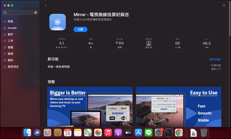Open Apple TV from the Dock
Screen dimensions: 231x139
(128, 133)
